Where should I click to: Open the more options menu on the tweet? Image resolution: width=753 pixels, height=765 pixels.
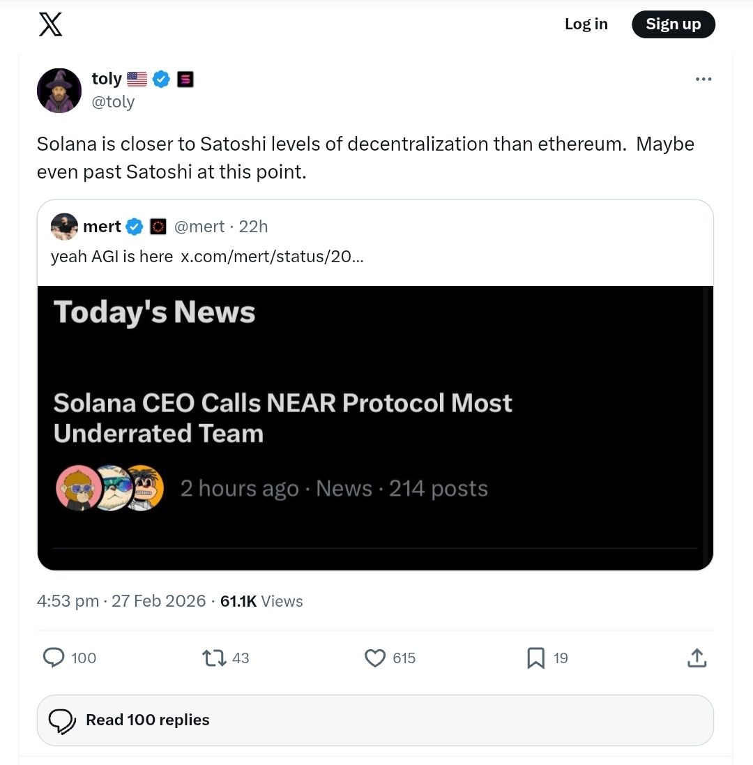(703, 79)
